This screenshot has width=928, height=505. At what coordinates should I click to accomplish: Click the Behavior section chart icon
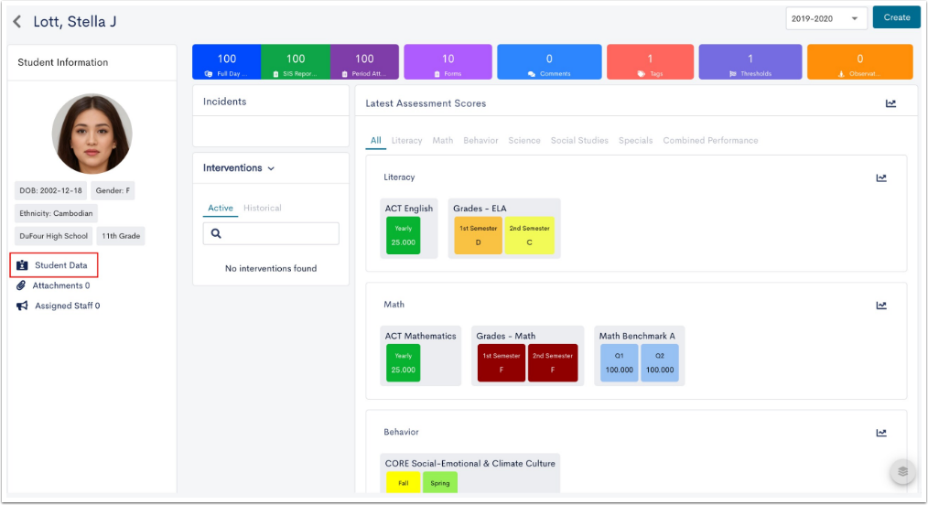pyautogui.click(x=881, y=433)
